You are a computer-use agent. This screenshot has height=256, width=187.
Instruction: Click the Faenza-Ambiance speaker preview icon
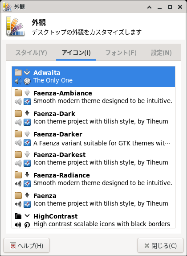[18, 102]
